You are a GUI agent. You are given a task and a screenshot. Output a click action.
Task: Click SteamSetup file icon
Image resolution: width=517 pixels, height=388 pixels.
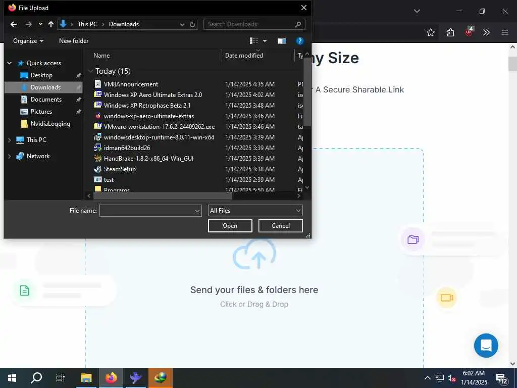pyautogui.click(x=97, y=169)
